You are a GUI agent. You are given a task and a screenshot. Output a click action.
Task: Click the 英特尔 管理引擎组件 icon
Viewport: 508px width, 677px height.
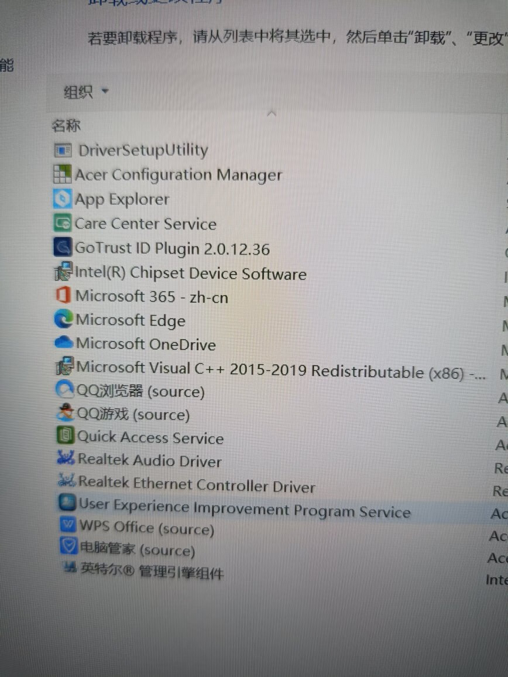70,567
